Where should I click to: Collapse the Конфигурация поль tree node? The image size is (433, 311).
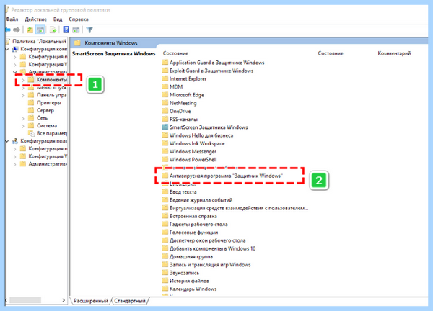click(x=7, y=141)
